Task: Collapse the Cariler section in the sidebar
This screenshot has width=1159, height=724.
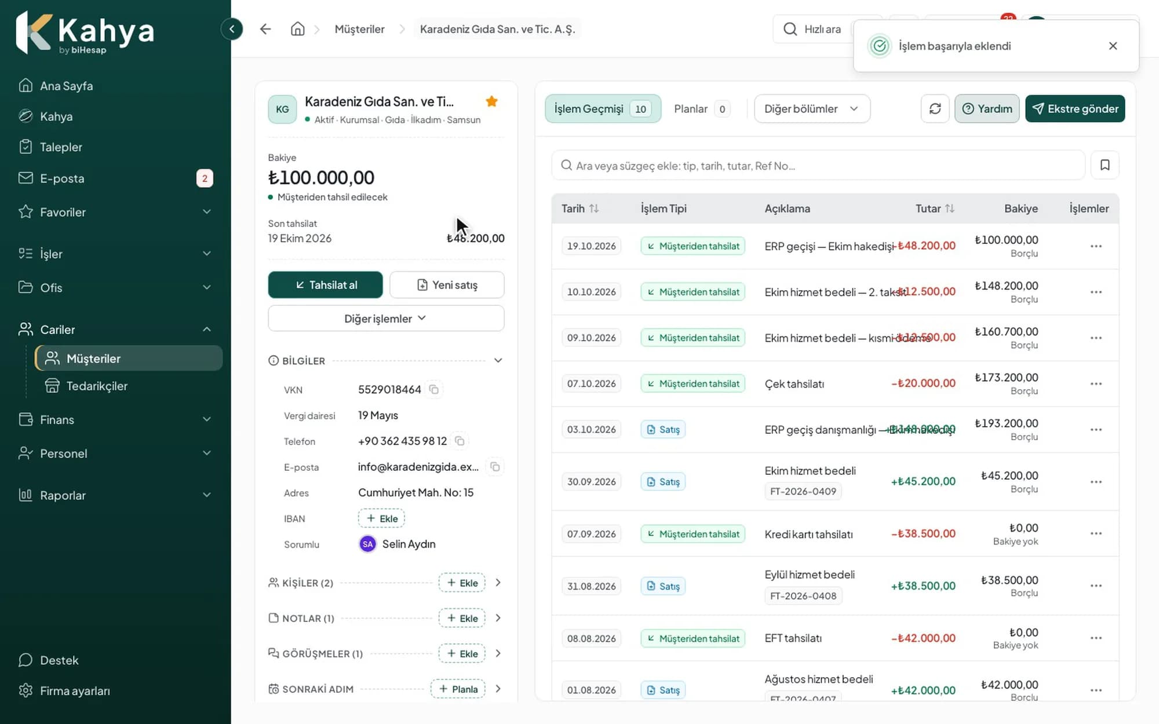Action: [116, 330]
